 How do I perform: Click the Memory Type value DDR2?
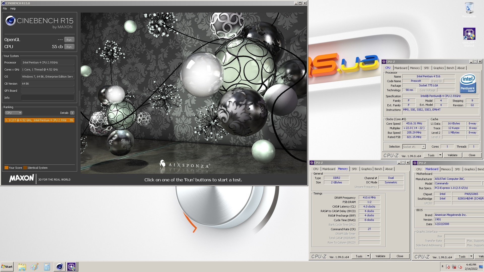[337, 178]
